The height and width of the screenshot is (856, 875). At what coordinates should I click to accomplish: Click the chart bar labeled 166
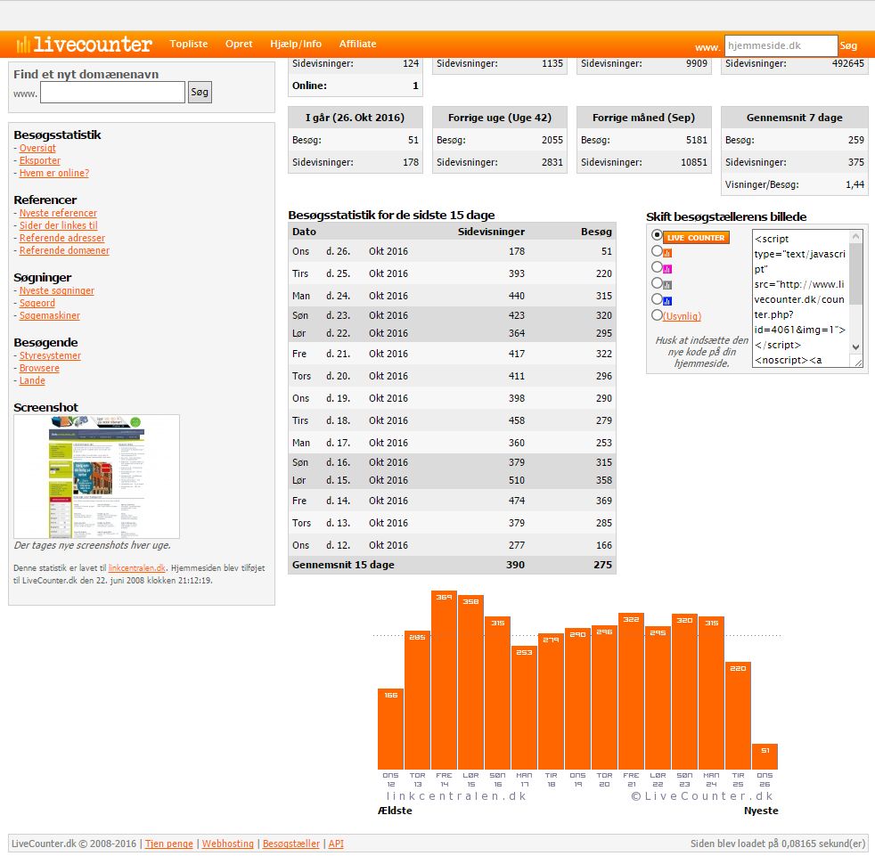(390, 730)
